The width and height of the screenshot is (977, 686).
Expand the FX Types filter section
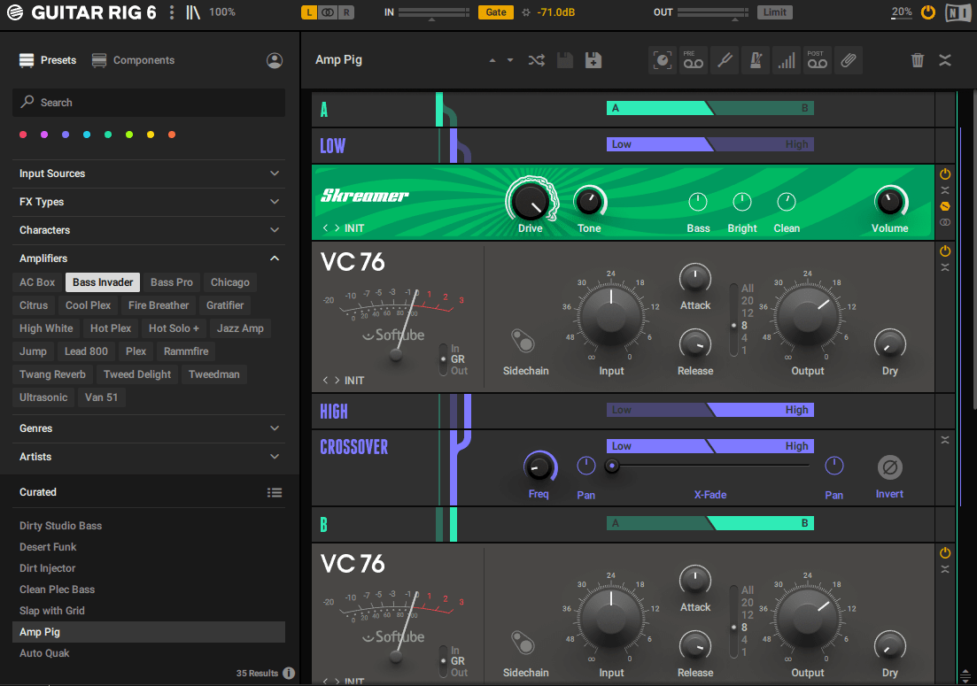point(148,202)
